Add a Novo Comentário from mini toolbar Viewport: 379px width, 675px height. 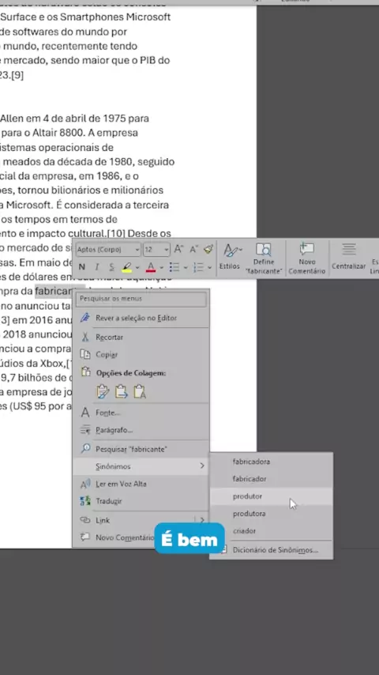(x=306, y=258)
